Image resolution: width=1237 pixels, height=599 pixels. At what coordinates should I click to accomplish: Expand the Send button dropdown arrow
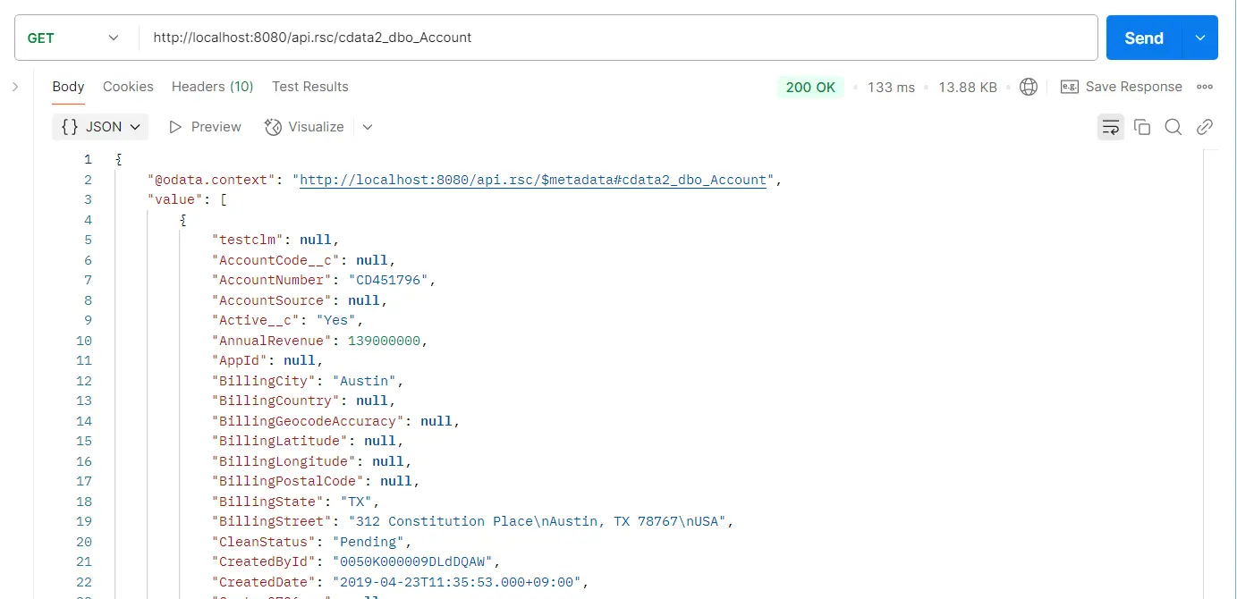click(x=1200, y=38)
